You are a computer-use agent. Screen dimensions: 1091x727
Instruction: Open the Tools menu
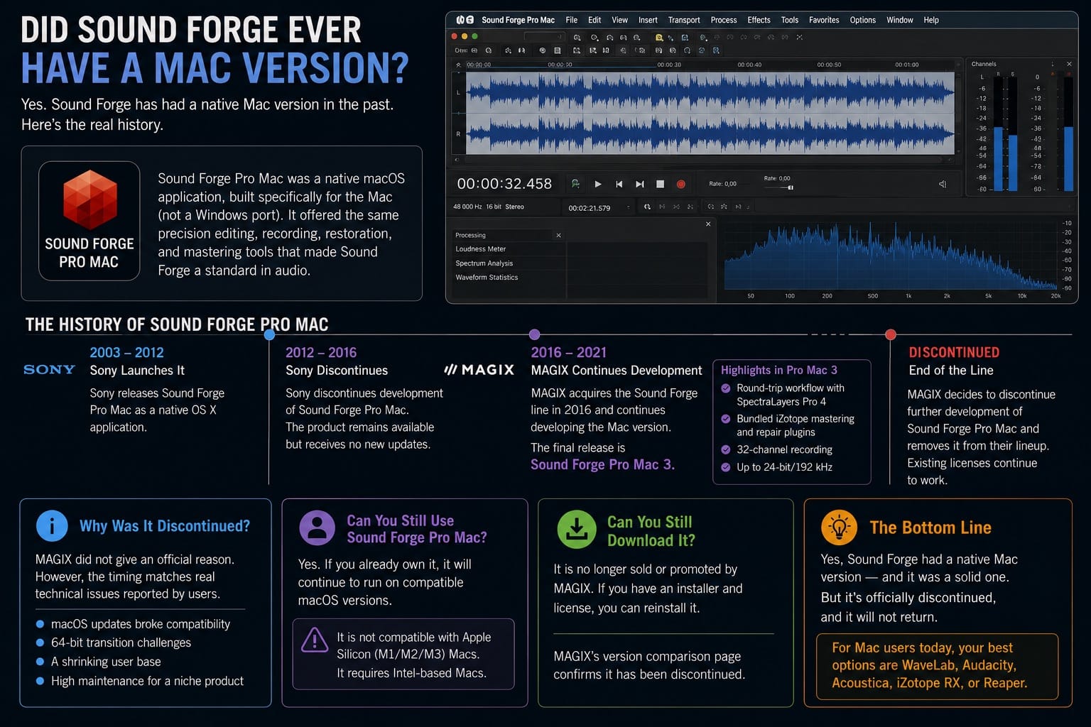click(x=790, y=20)
